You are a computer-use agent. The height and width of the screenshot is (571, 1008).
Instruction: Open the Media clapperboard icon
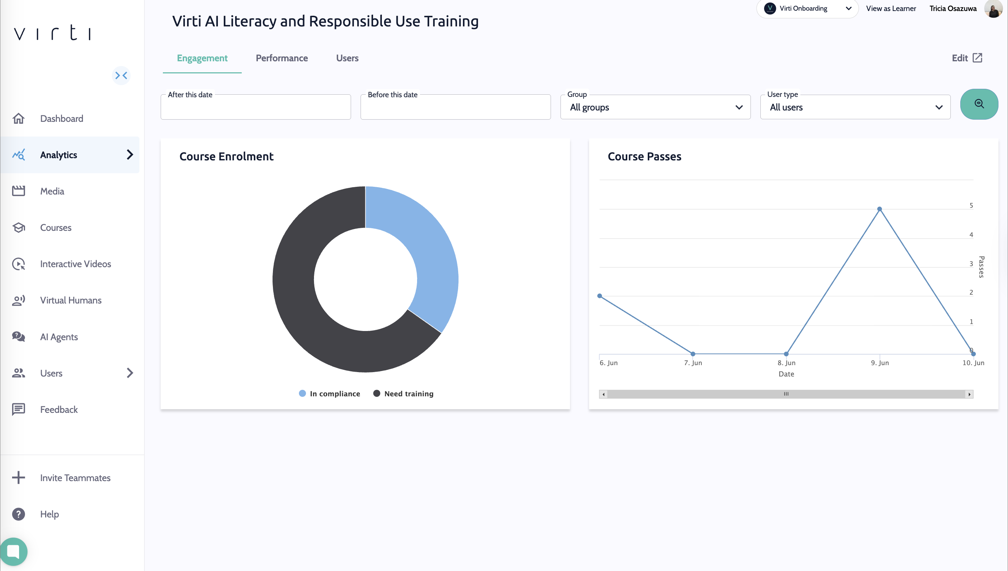[18, 191]
